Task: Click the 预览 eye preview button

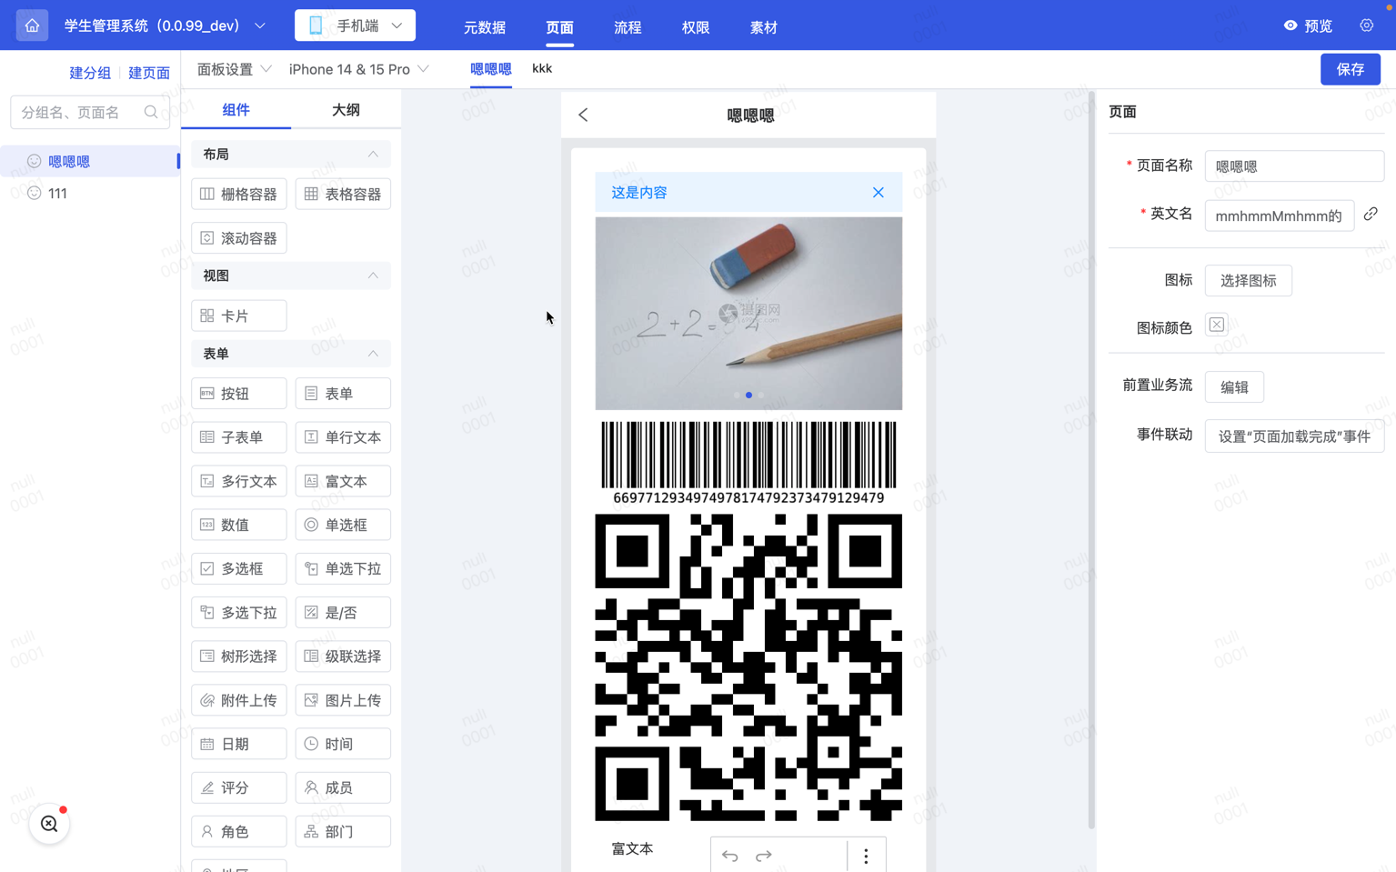Action: 1308,26
